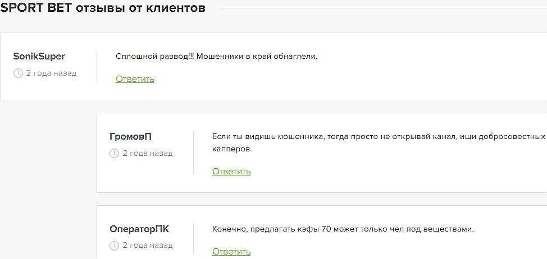The width and height of the screenshot is (547, 259).
Task: Click the ОператорПК author name
Action: pyautogui.click(x=139, y=229)
